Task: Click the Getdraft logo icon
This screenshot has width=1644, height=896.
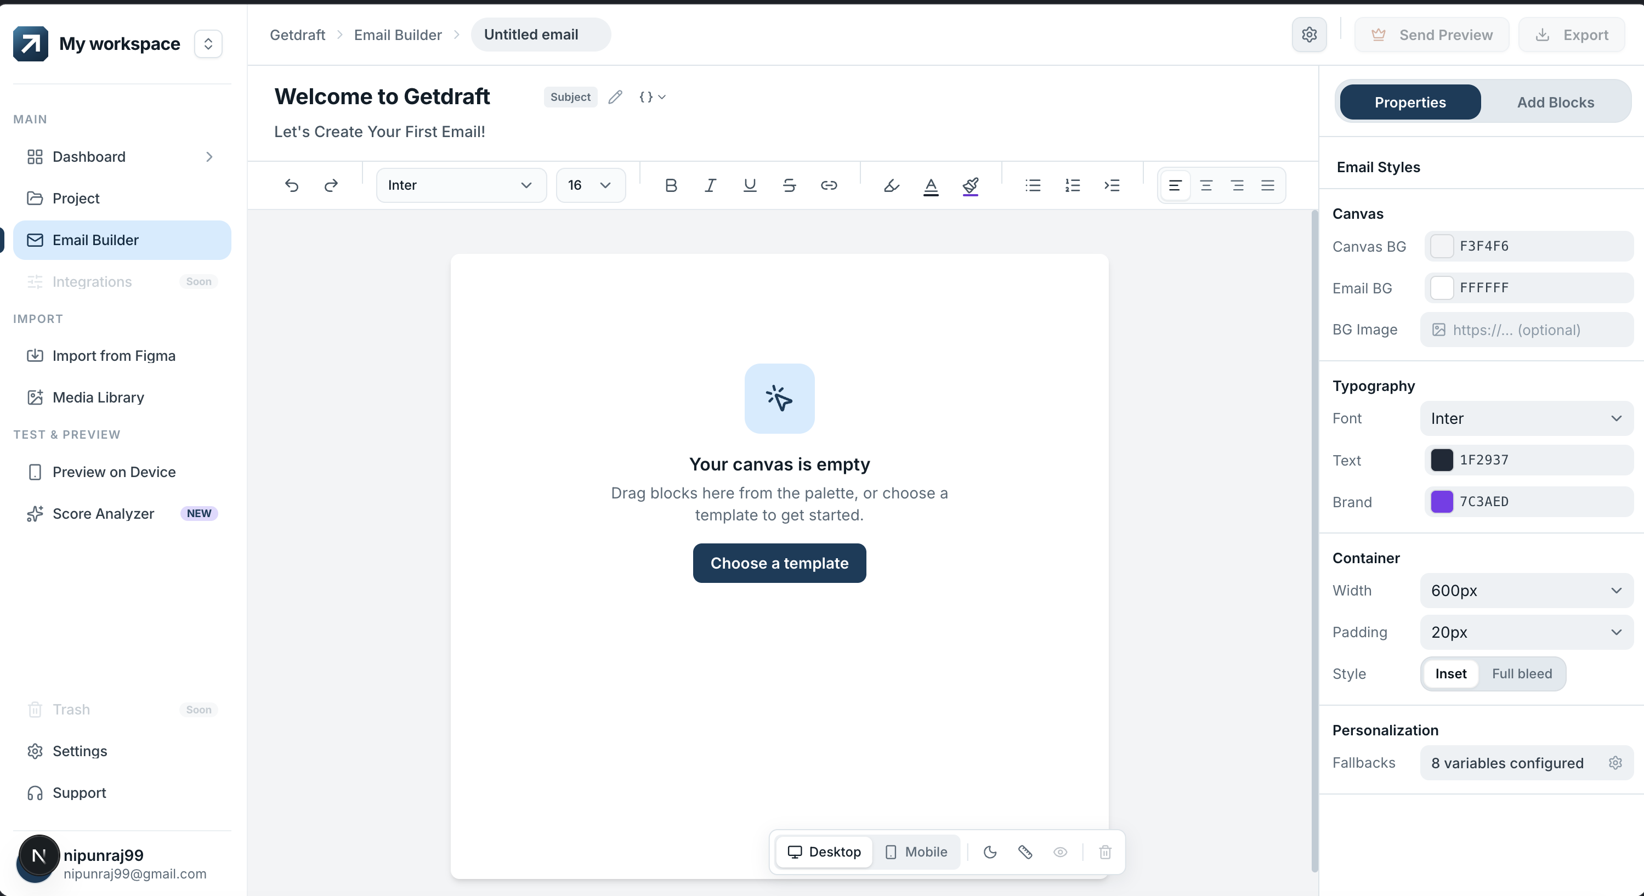Action: [x=31, y=43]
